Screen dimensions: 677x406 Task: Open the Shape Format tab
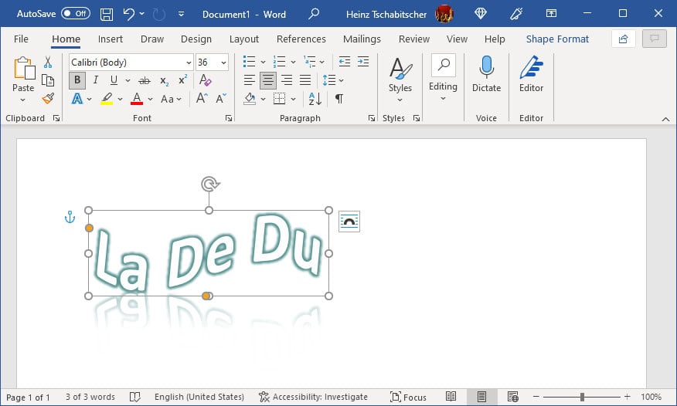tap(557, 39)
